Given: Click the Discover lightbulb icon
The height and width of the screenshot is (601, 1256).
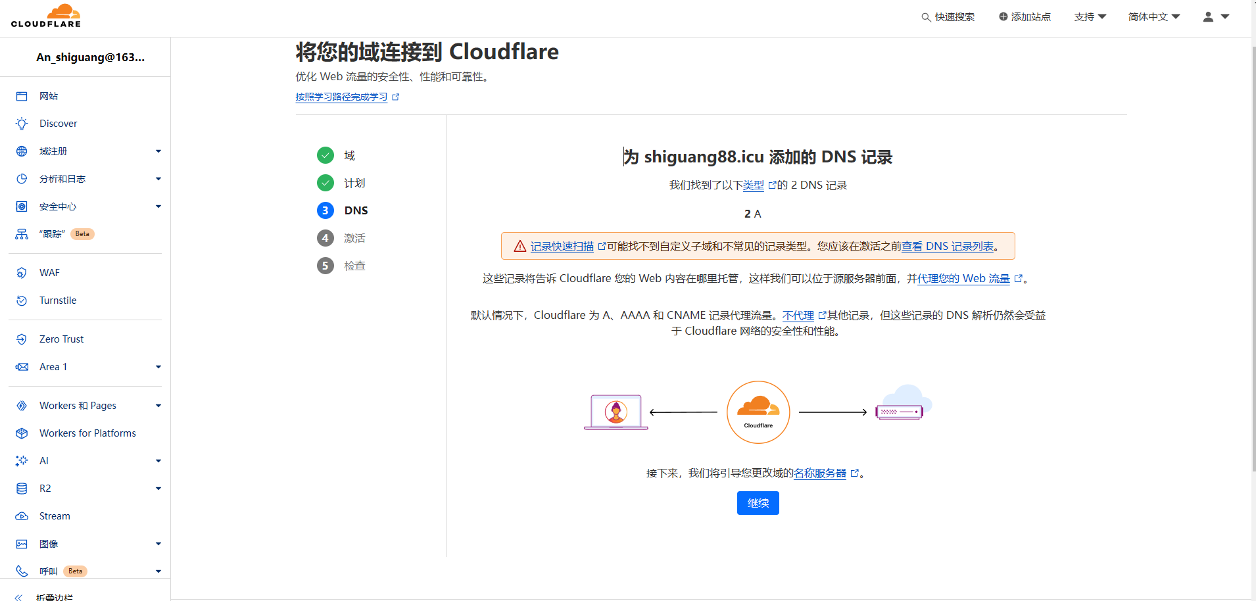Looking at the screenshot, I should point(22,124).
